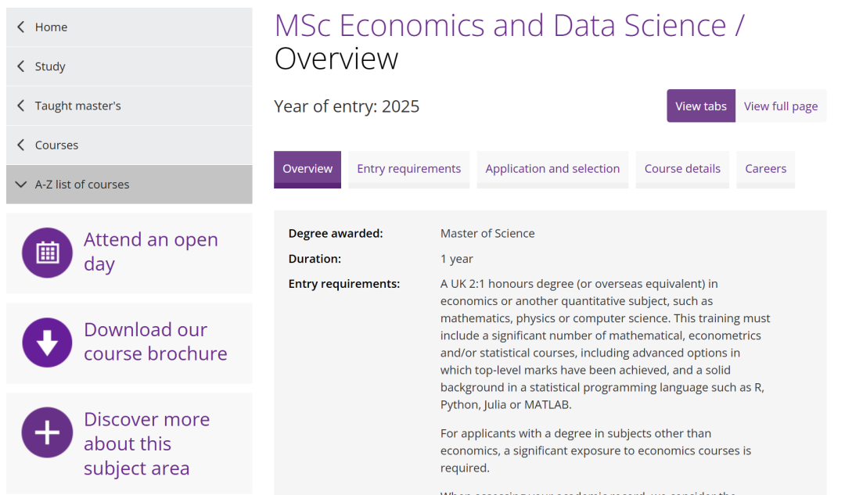Toggle to View tabs mode
The height and width of the screenshot is (495, 845).
(700, 106)
